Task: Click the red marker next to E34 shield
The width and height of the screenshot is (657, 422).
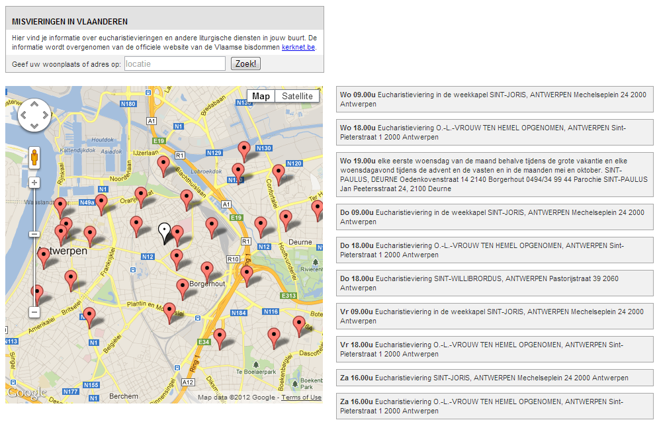Action: pos(220,338)
